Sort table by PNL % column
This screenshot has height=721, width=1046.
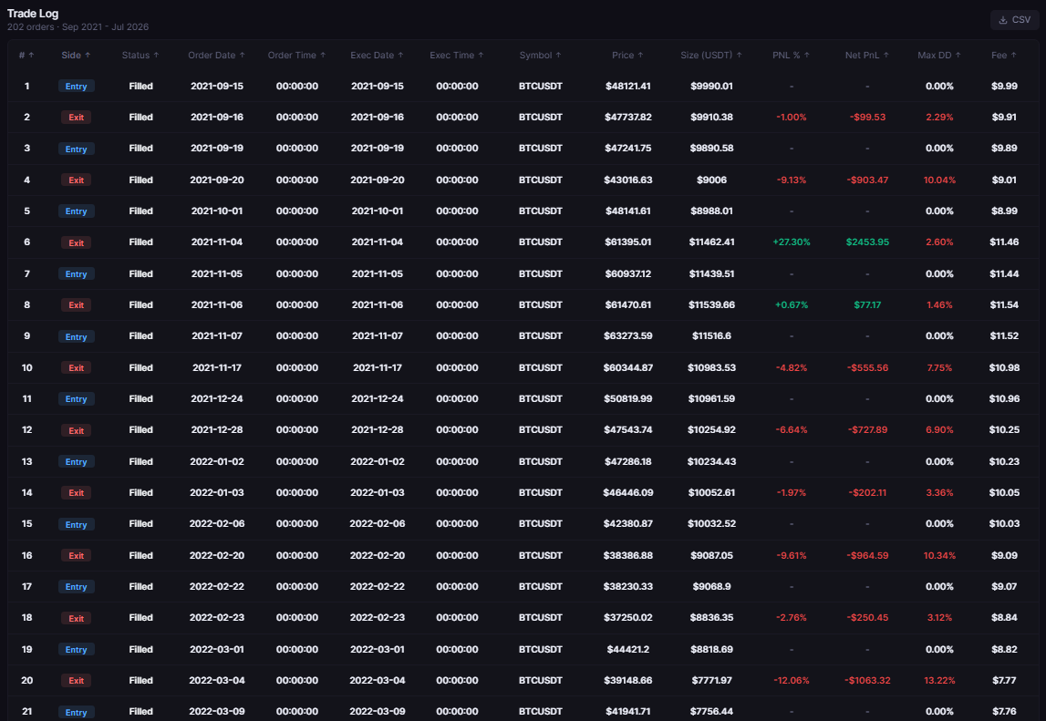[792, 56]
